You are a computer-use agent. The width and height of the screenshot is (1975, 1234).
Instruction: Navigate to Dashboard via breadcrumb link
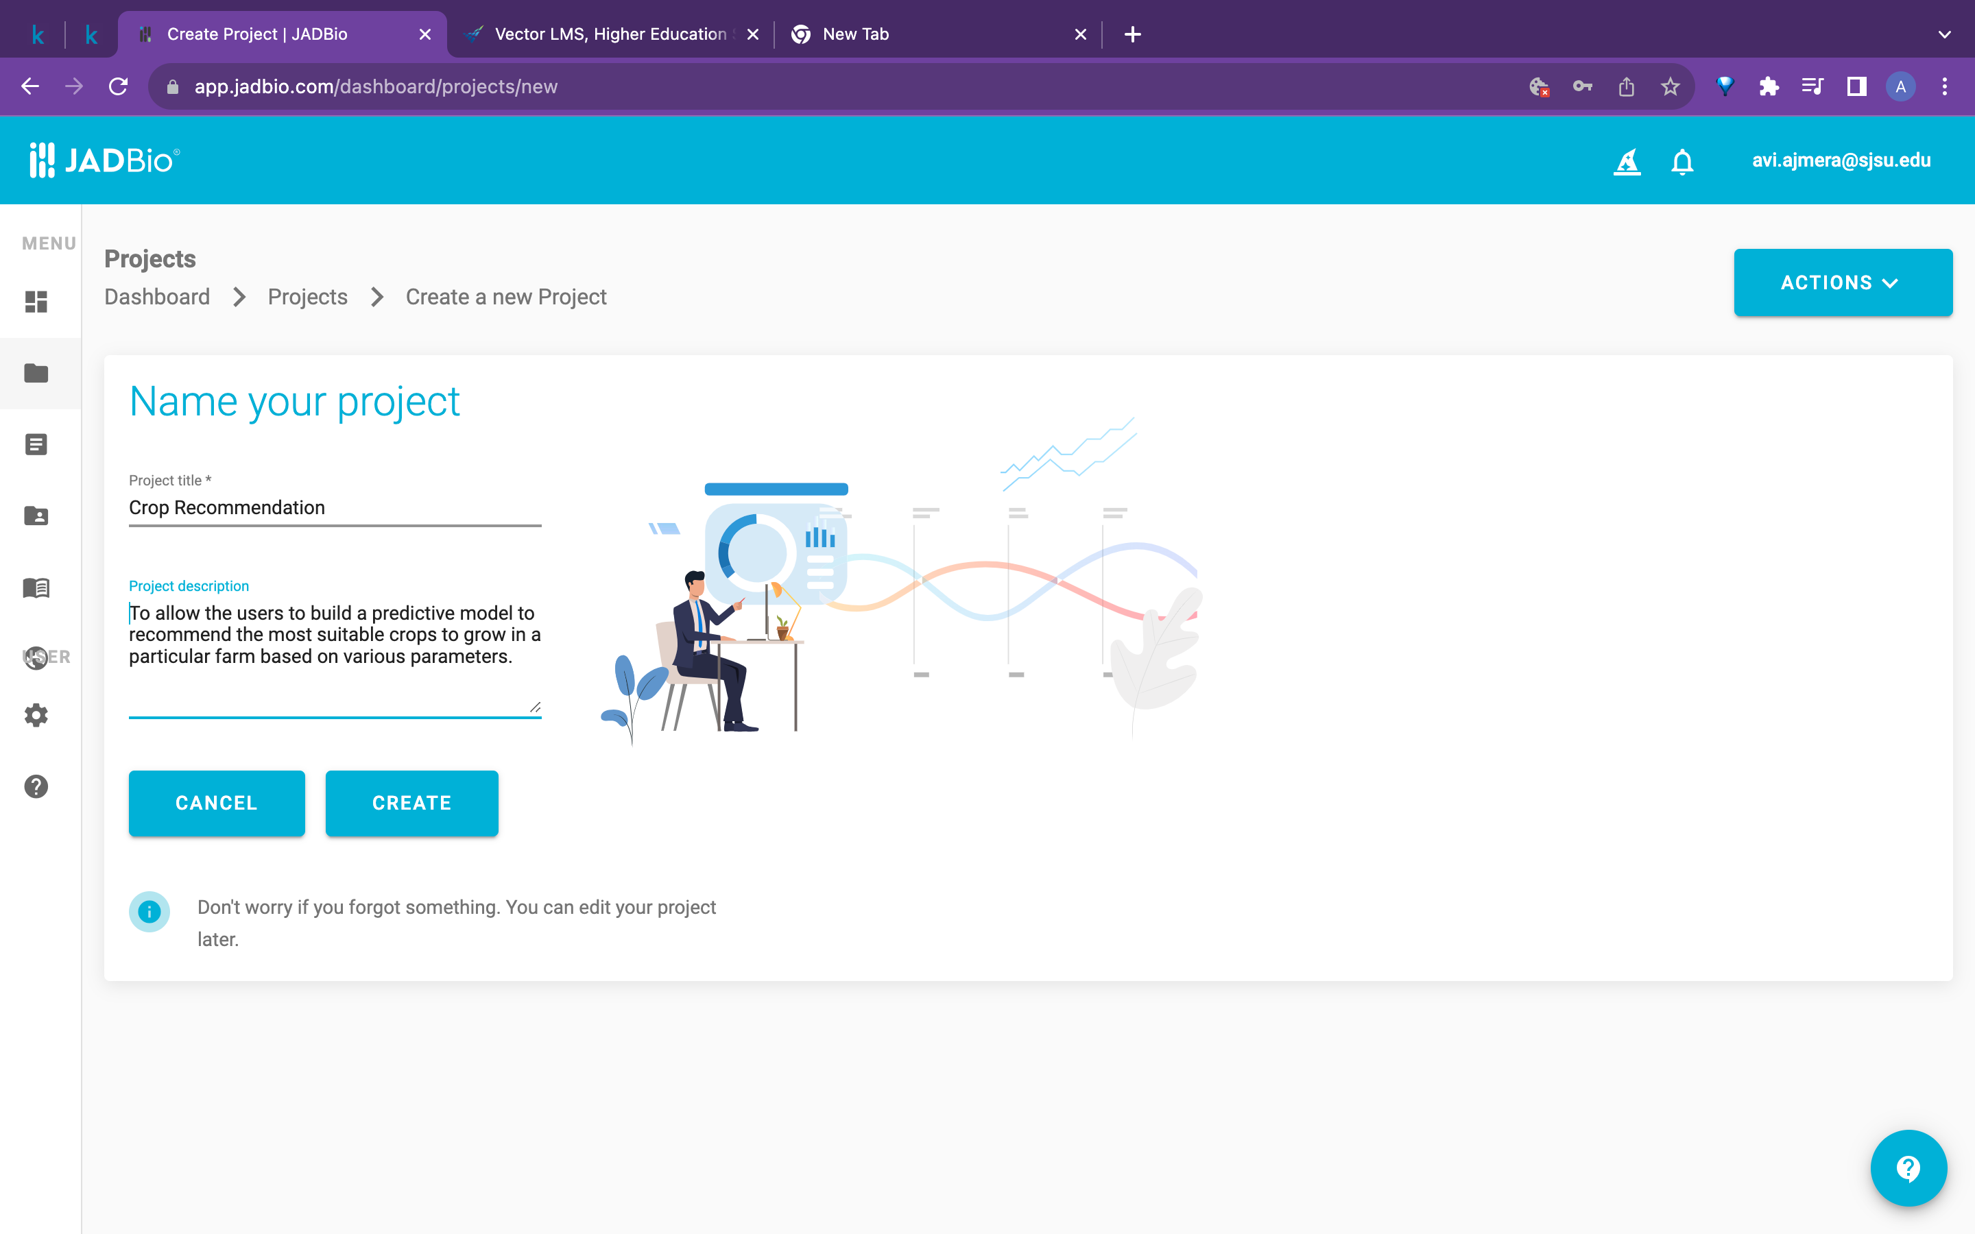[156, 296]
